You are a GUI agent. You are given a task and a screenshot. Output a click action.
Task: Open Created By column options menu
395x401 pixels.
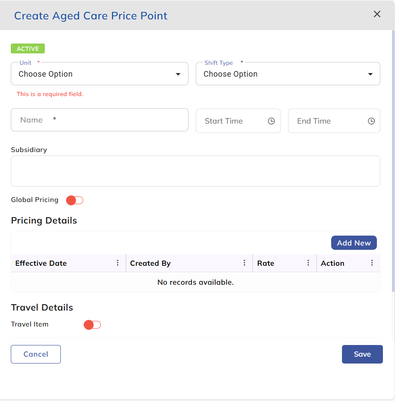(x=245, y=263)
